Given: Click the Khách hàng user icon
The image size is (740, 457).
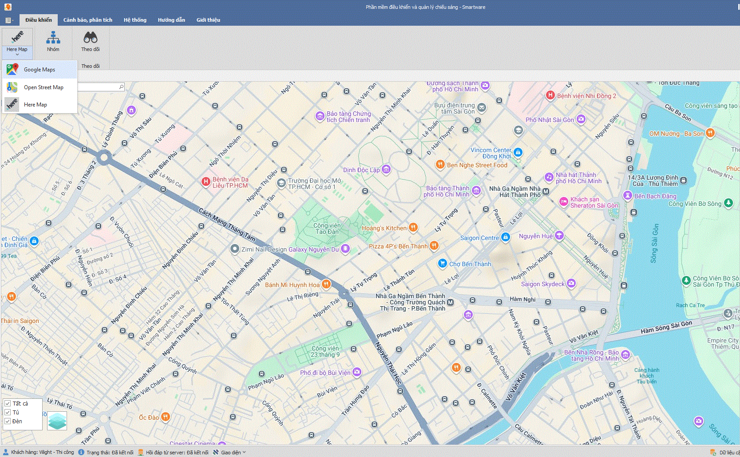Looking at the screenshot, I should [6, 452].
